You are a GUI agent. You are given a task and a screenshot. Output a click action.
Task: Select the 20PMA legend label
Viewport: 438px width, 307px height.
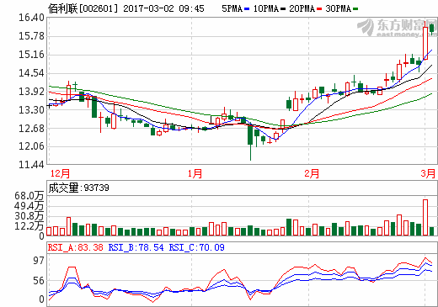pyautogui.click(x=302, y=8)
